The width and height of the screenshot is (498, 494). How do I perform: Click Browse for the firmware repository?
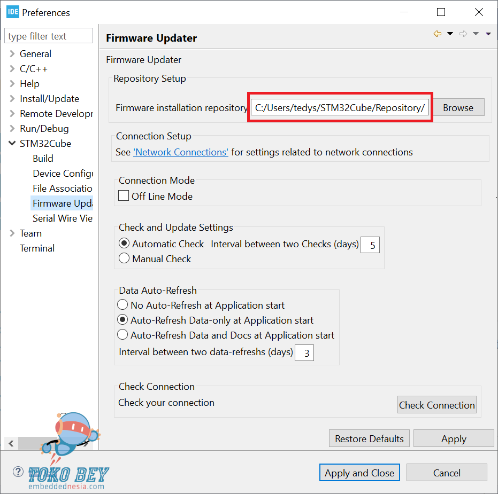(x=458, y=107)
